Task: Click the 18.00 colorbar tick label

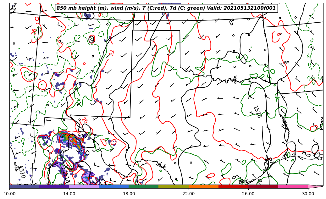Action: click(129, 194)
